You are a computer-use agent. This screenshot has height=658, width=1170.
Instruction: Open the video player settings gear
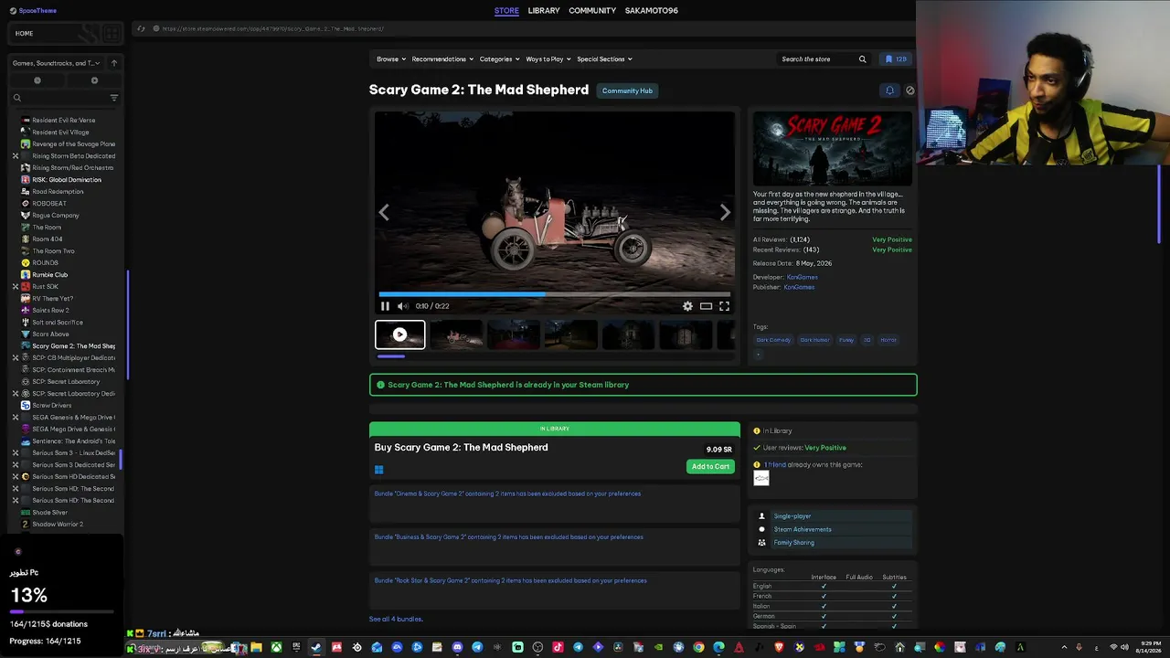pyautogui.click(x=687, y=306)
